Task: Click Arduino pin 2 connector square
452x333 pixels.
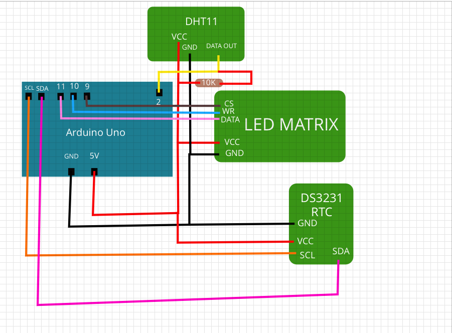Action: click(x=159, y=92)
